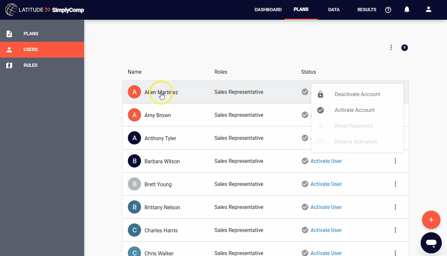
Task: Go to the Results tab
Action: pos(366,10)
